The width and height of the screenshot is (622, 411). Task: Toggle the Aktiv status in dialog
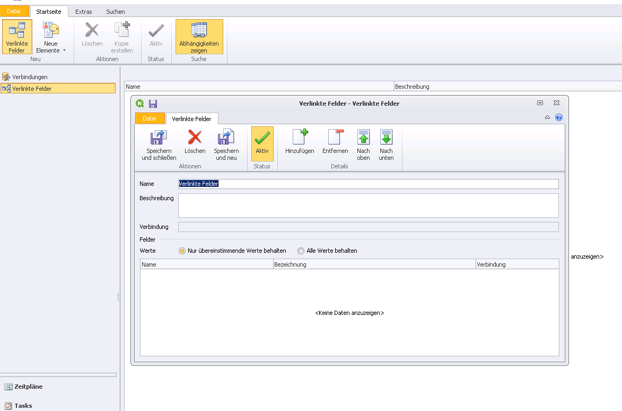point(262,143)
